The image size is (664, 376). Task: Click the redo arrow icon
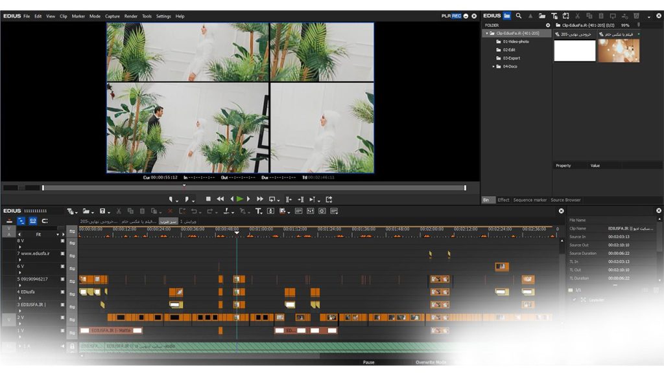tap(209, 211)
